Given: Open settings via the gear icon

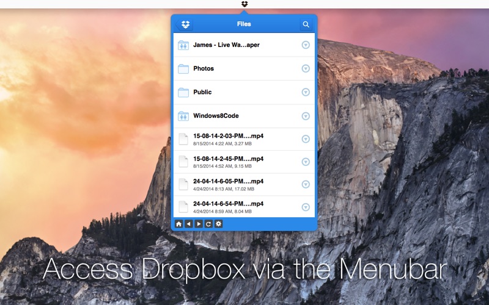Looking at the screenshot, I should click(x=218, y=224).
